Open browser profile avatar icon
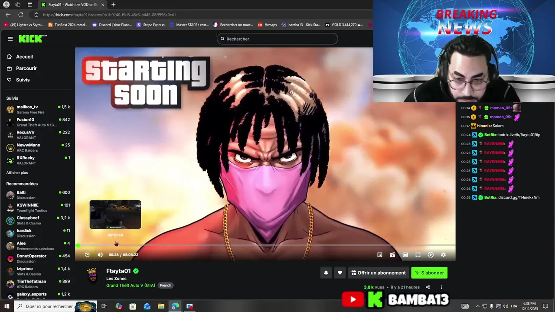Screen dimensions: 555x312 (6, 4)
